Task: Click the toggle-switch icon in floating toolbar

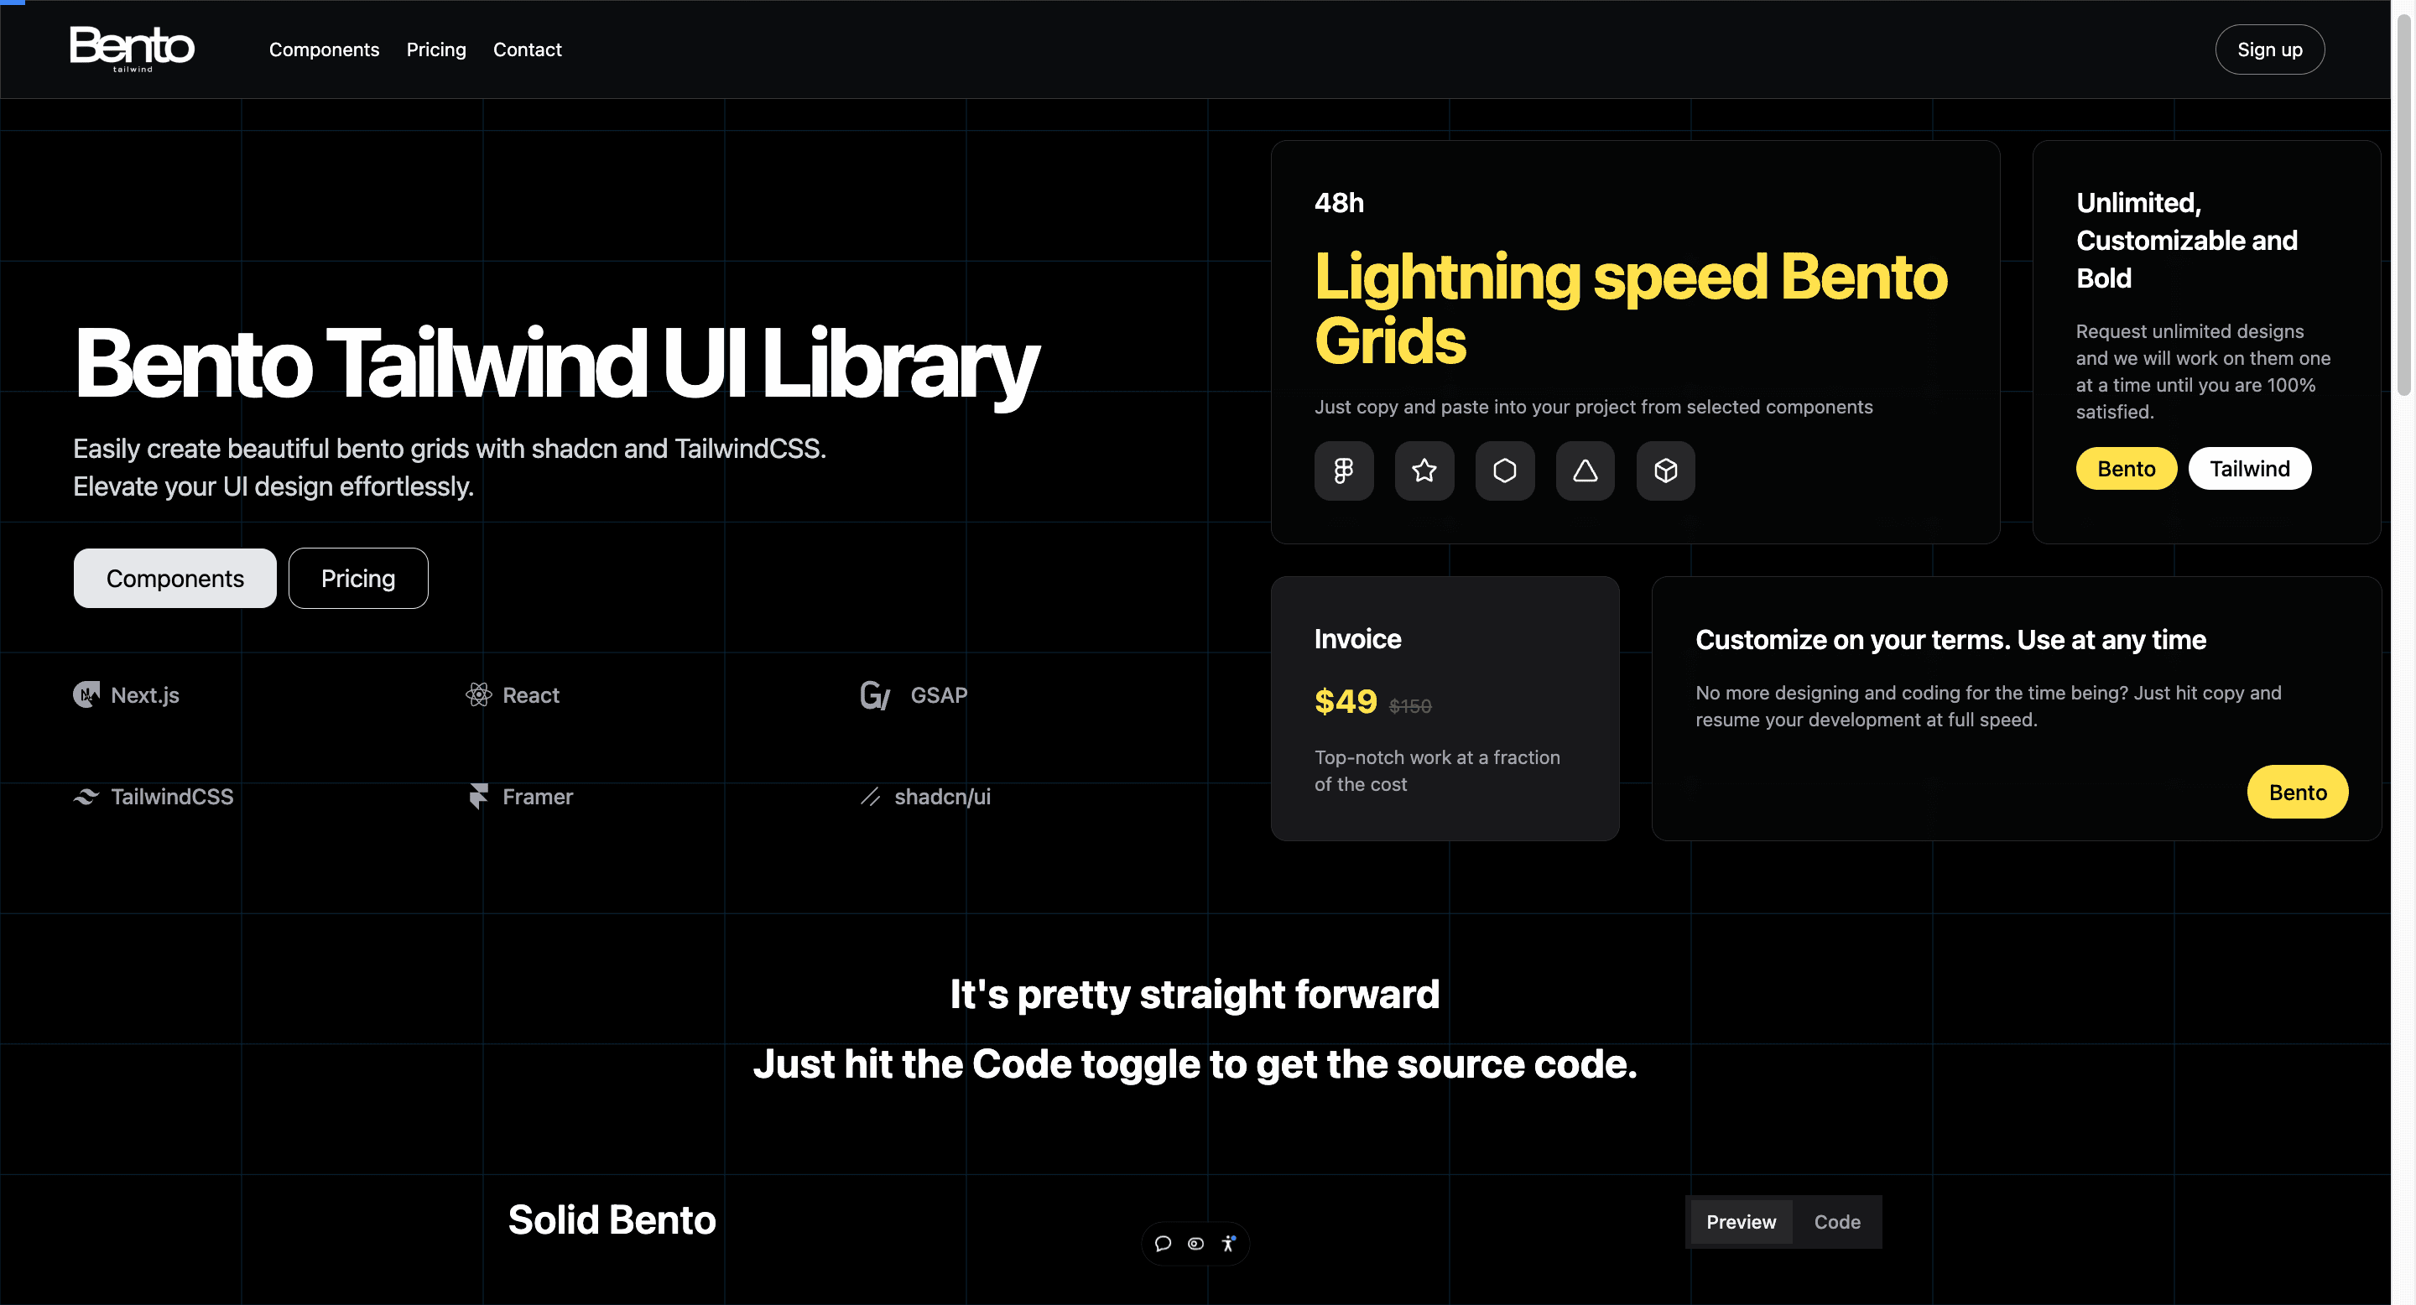Action: pos(1195,1243)
